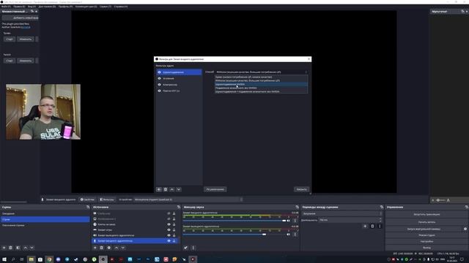This screenshot has width=469, height=263.
Task: Open virtual camera settings gear
Action: (465, 229)
